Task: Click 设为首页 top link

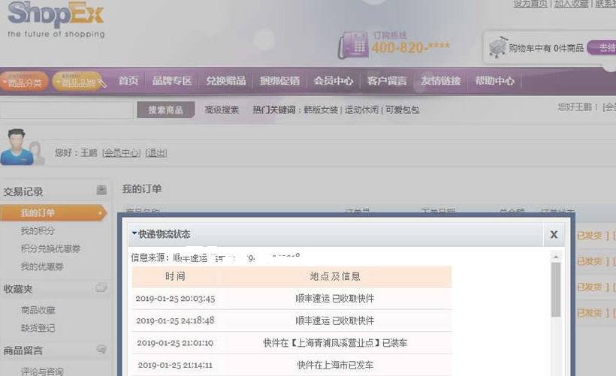Action: pyautogui.click(x=530, y=4)
